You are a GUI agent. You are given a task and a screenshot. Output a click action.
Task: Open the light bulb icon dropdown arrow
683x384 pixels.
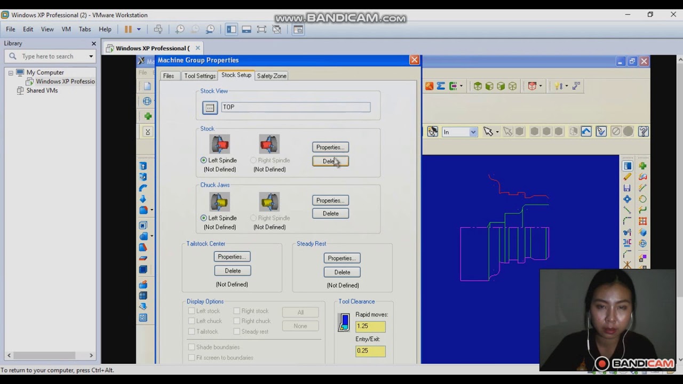(x=567, y=86)
